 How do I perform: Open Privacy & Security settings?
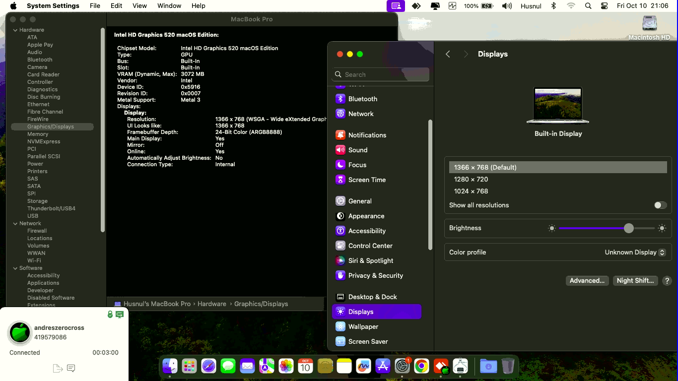click(x=377, y=276)
